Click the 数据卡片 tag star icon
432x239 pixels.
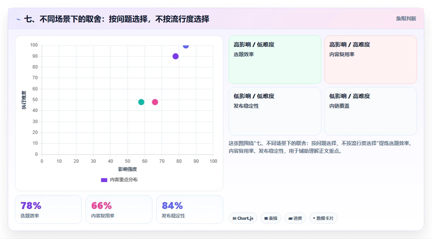(x=314, y=218)
